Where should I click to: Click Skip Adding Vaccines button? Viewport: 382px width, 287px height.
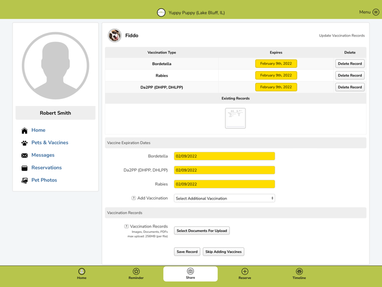223,251
